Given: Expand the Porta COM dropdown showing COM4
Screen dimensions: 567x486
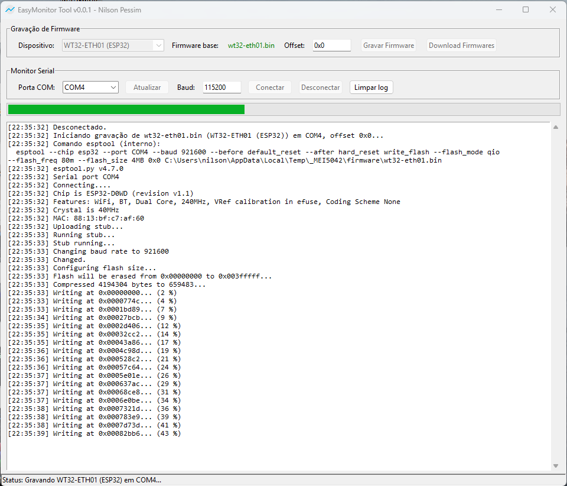Looking at the screenshot, I should point(91,88).
